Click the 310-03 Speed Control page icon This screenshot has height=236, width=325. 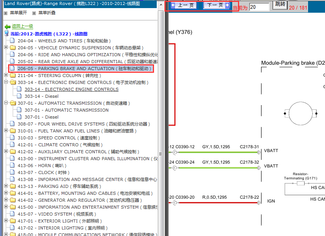tap(12, 137)
